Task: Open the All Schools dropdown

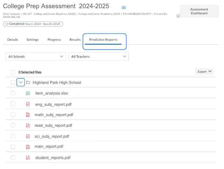Action: pos(36,56)
